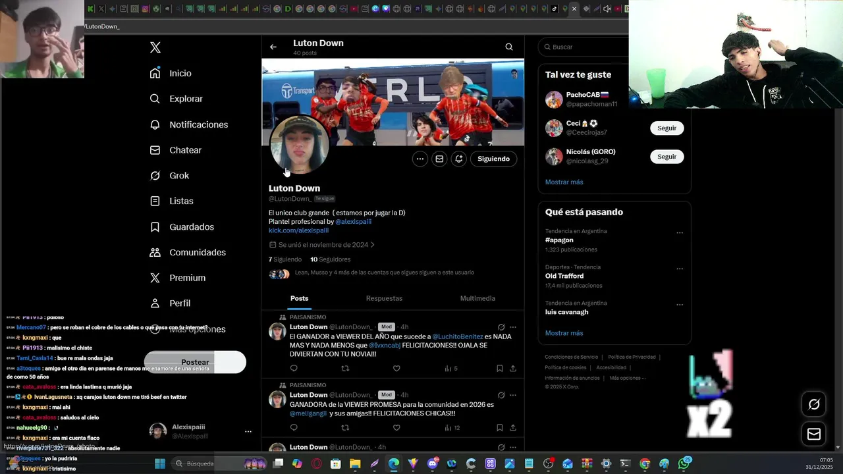Open the Luton Down profile picture

(x=299, y=145)
